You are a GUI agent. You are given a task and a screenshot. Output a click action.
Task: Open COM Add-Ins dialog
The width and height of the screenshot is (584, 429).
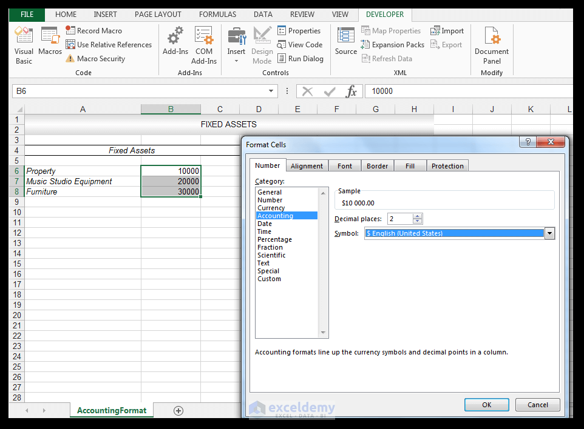click(204, 45)
